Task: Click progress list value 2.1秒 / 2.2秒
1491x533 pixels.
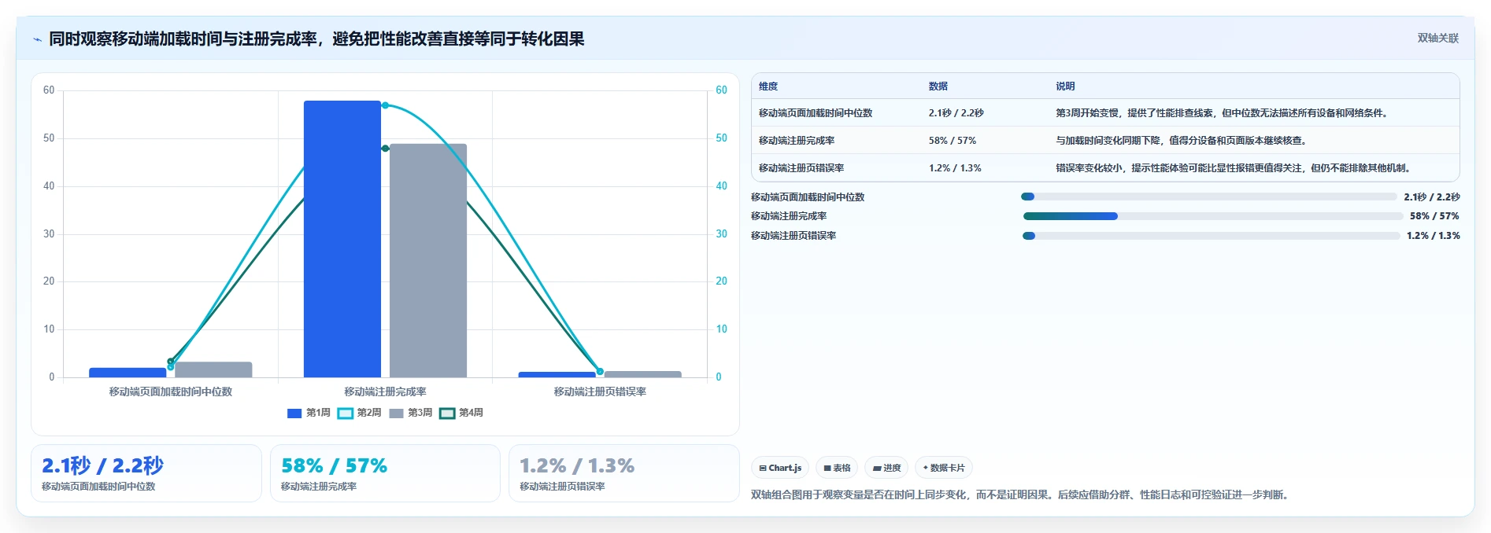Action: tap(1431, 197)
